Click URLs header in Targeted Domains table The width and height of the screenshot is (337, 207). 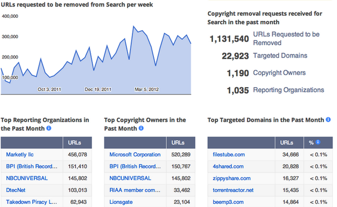[286, 142]
